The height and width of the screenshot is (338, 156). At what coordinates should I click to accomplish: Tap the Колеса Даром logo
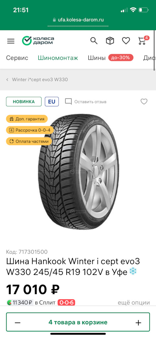click(38, 41)
